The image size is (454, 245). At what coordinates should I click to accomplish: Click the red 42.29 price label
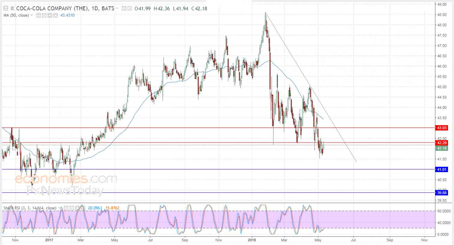click(x=442, y=143)
